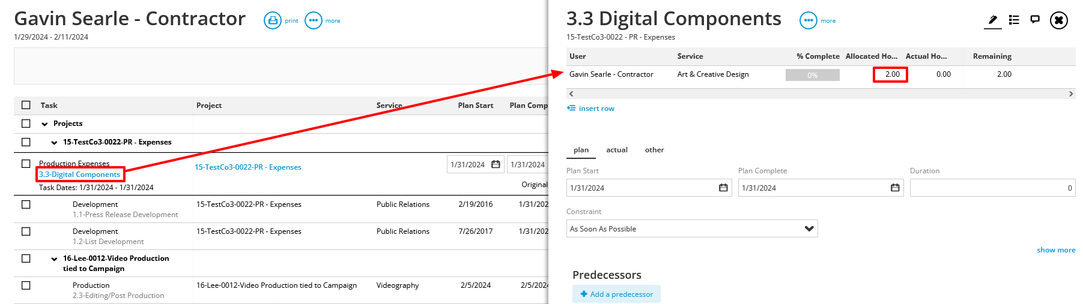Viewport: 1083px width, 304px height.
Task: Open the comments speech bubble icon
Action: point(1035,19)
